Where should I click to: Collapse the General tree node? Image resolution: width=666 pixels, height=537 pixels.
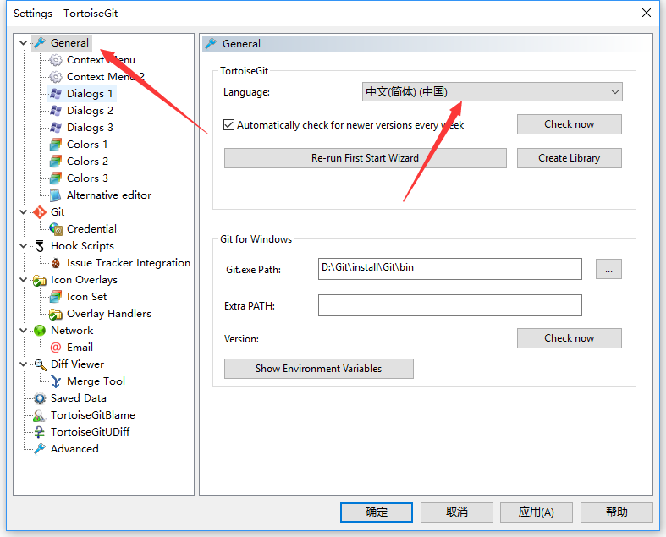click(23, 43)
